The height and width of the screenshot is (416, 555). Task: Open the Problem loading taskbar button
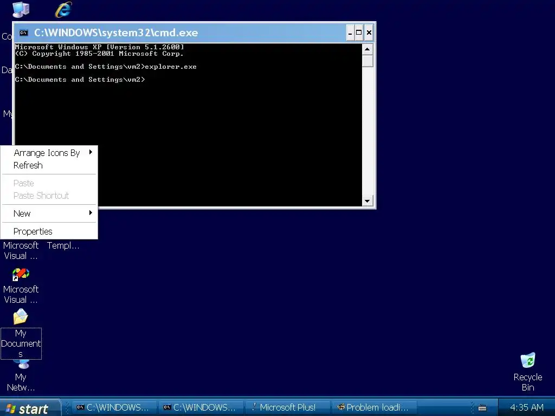tap(374, 407)
